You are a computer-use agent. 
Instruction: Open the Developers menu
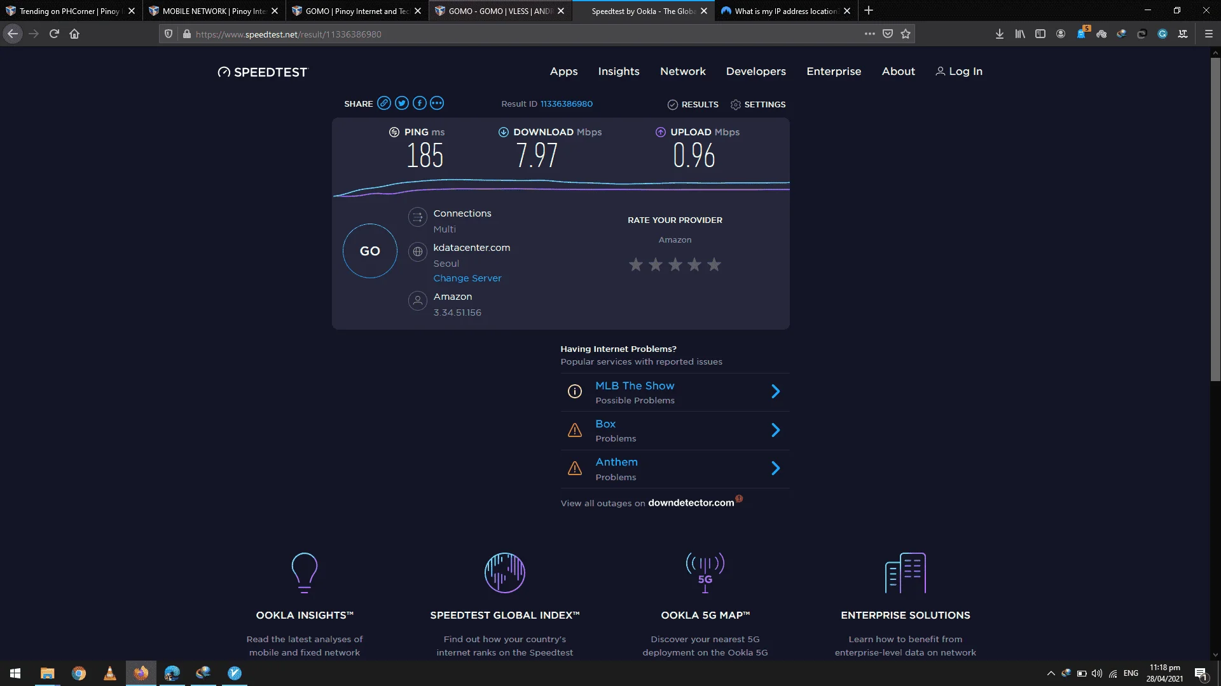[755, 71]
